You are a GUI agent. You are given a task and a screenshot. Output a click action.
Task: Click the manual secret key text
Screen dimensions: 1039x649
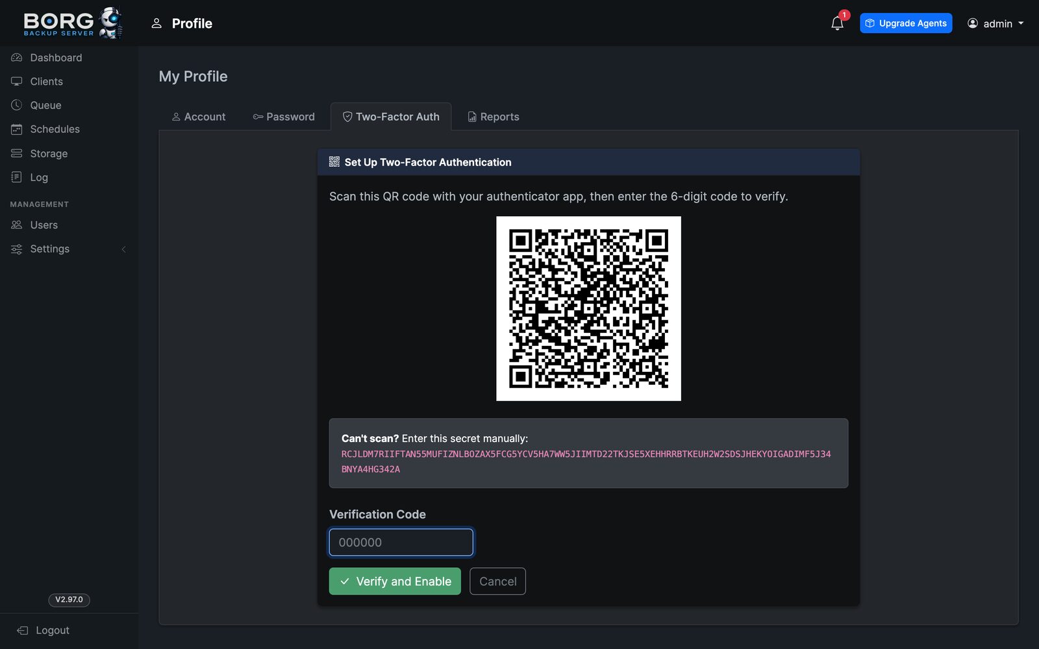586,461
